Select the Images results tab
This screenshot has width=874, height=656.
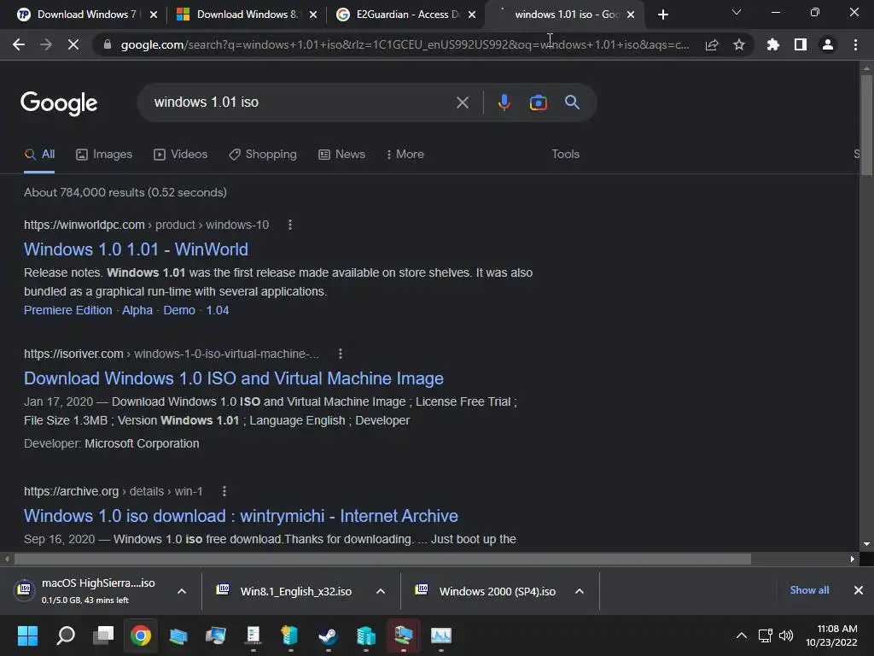(104, 155)
